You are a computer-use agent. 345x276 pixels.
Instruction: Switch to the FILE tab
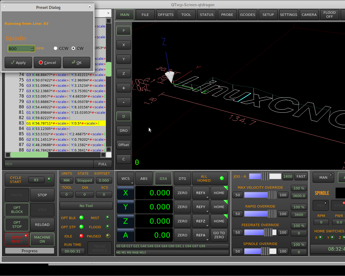pyautogui.click(x=145, y=15)
